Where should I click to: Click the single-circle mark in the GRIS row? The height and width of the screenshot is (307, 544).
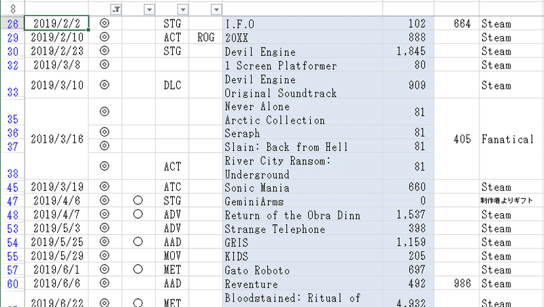(x=138, y=242)
